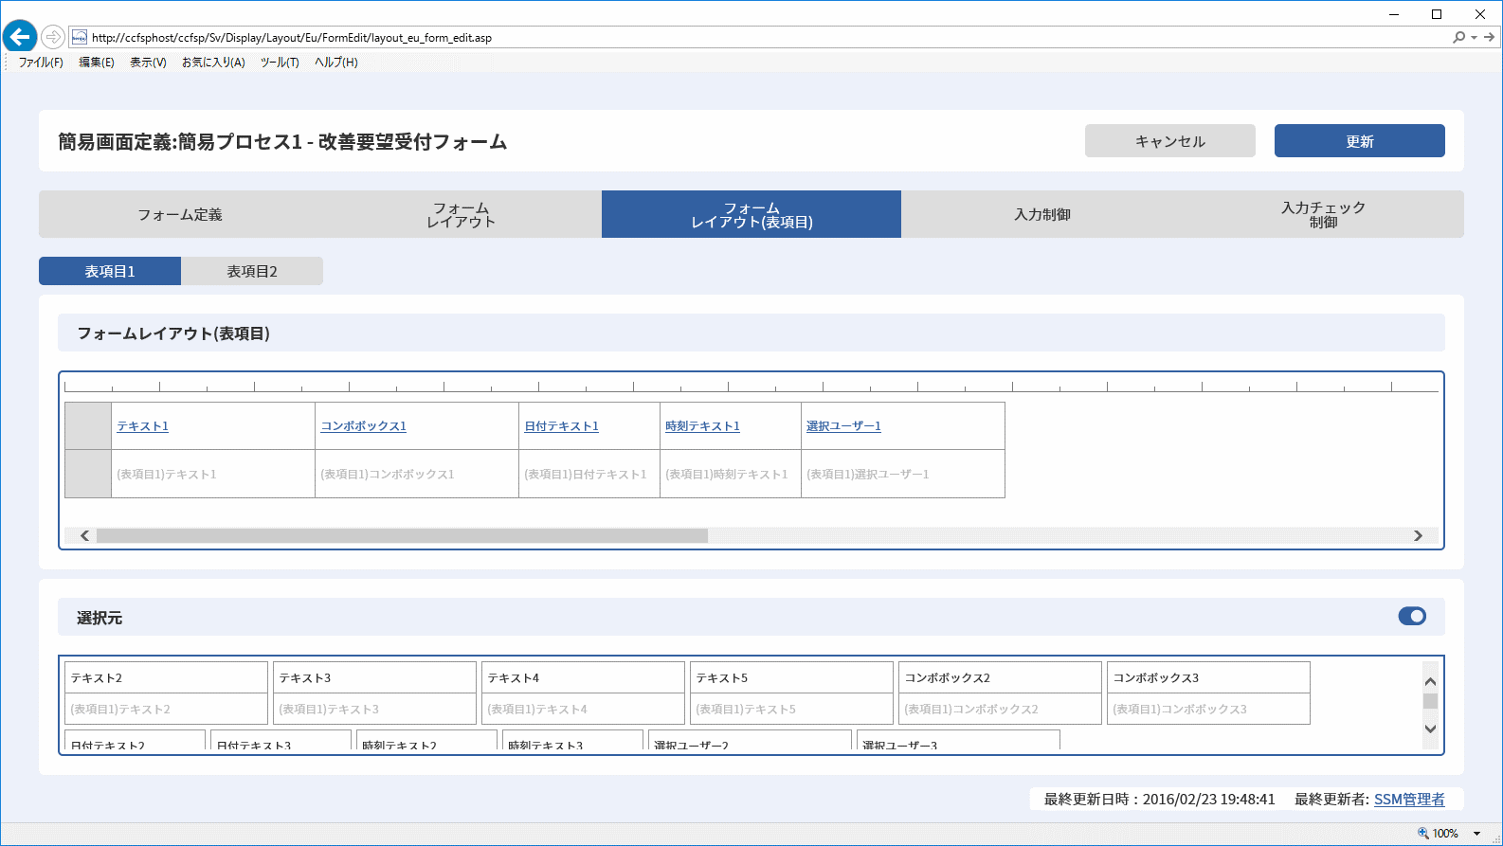Select the コンボボックス3 source item
Image resolution: width=1503 pixels, height=846 pixels.
click(1209, 693)
